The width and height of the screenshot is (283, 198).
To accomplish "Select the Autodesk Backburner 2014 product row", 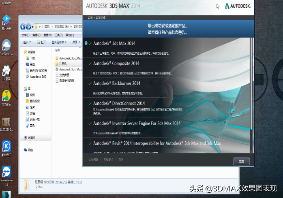I will point(166,87).
